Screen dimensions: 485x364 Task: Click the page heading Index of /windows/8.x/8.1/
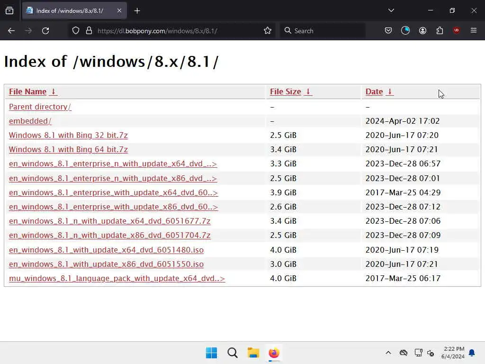coord(111,61)
